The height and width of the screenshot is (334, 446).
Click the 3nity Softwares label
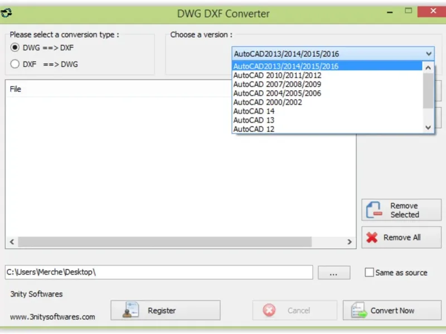[x=36, y=294]
